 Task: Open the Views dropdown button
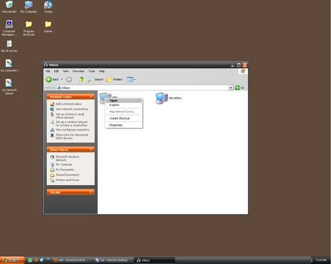tap(131, 79)
